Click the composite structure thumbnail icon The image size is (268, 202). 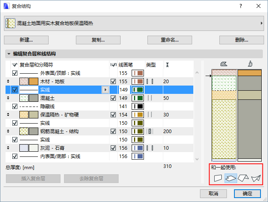point(10,23)
